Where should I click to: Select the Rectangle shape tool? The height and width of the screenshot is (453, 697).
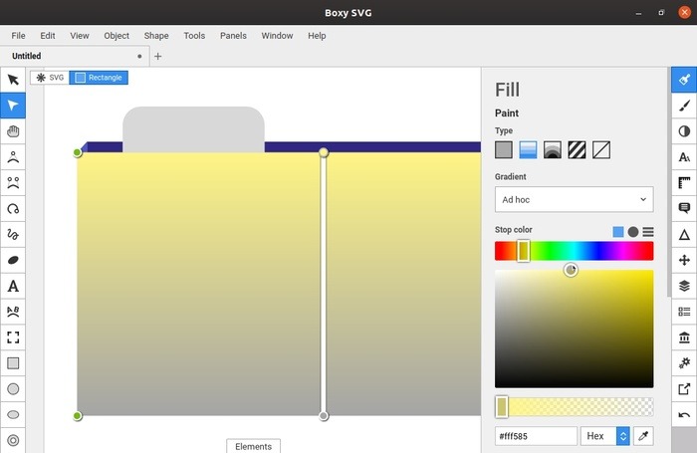(13, 363)
